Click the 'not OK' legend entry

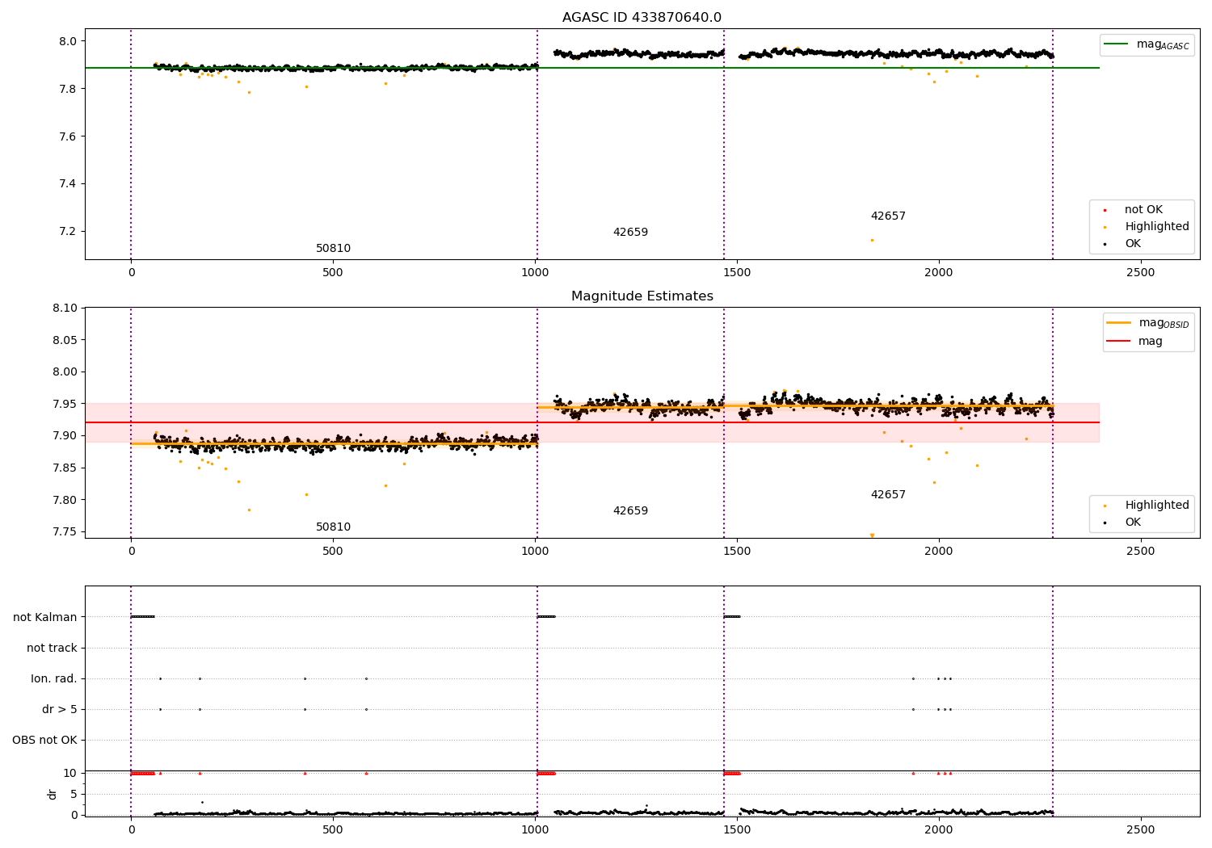click(1143, 210)
